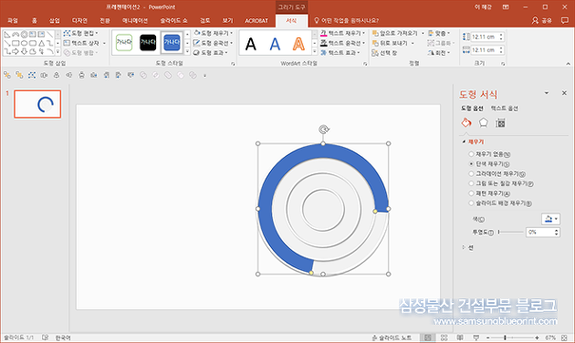Open 도형 윤곽선 shape outline dropdown
Viewport: 575px width, 343px height.
pyautogui.click(x=213, y=43)
